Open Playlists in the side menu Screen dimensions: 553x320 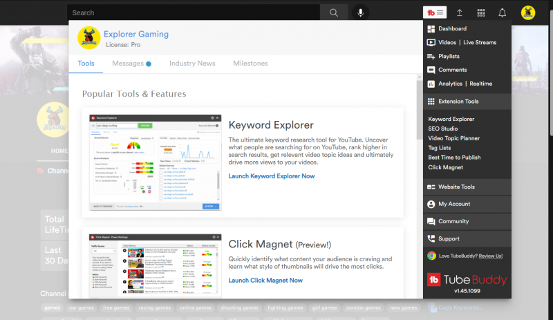coord(449,56)
